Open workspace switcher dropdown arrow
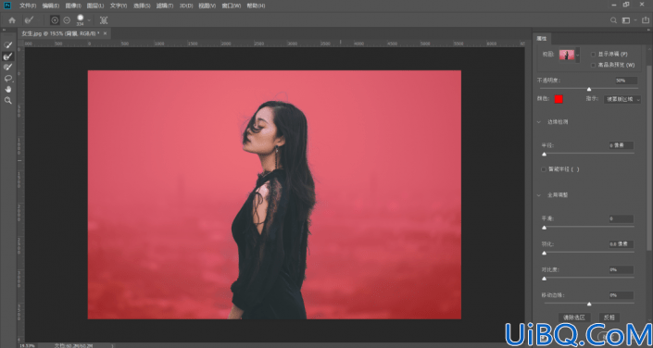 point(635,20)
